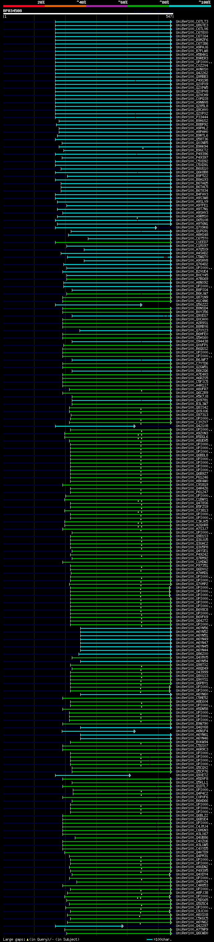Click the Large gaps legend text
This screenshot has width=214, height=942.
click(14, 939)
